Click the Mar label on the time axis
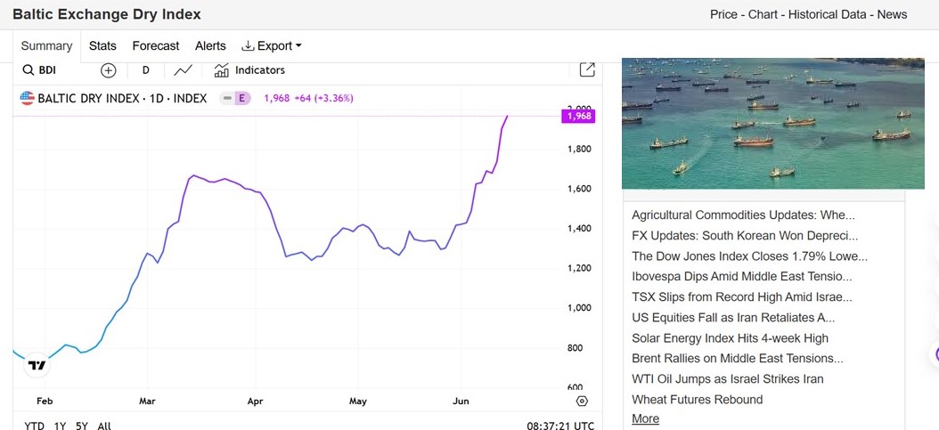Viewport: 939px width, 430px height. pos(147,402)
